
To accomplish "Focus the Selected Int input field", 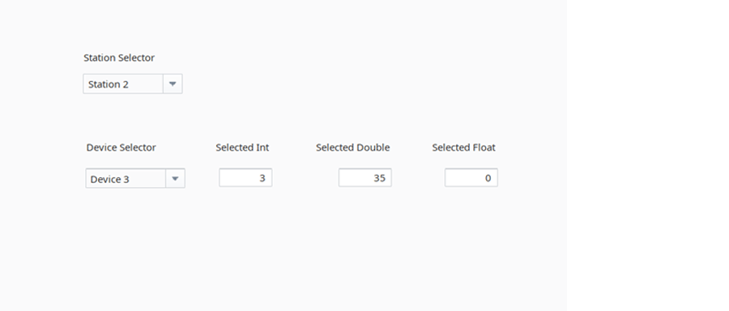I will [x=245, y=178].
